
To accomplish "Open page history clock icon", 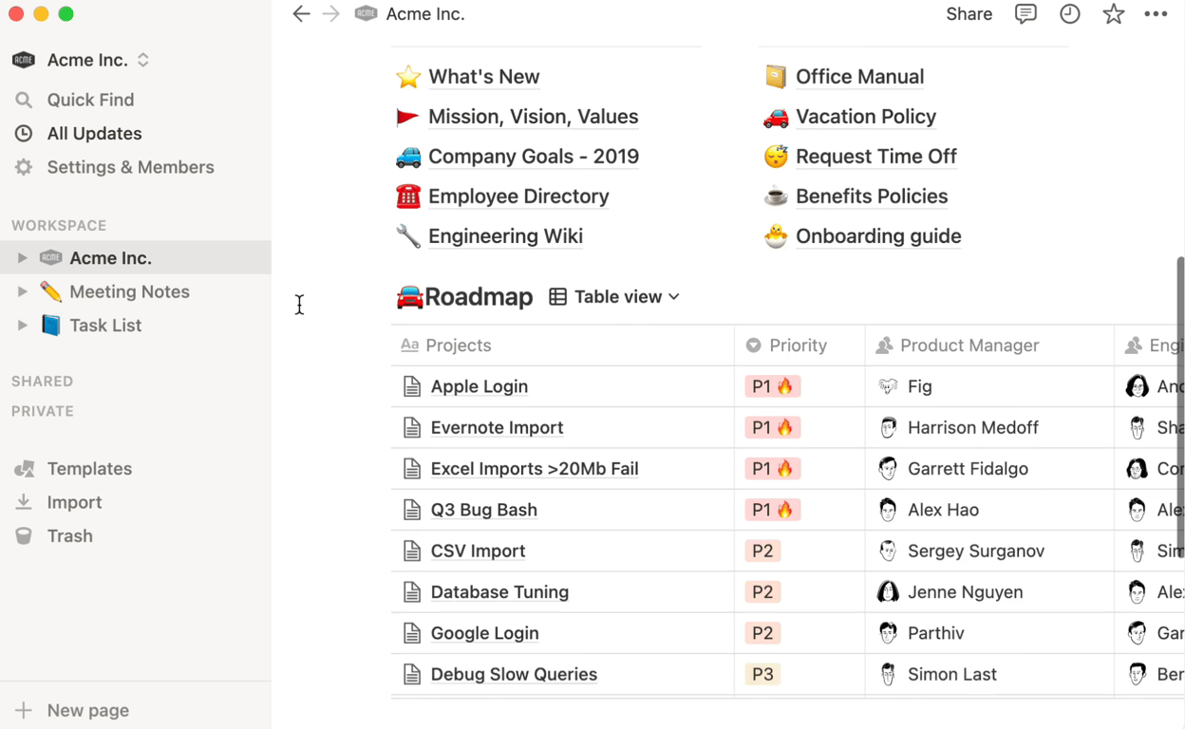I will pos(1070,14).
